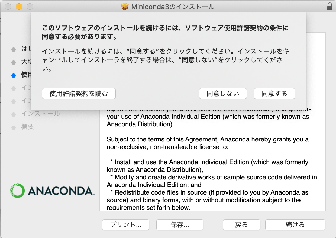The width and height of the screenshot is (336, 238).
Task: Click the Anaconda logo
Action: click(x=52, y=191)
